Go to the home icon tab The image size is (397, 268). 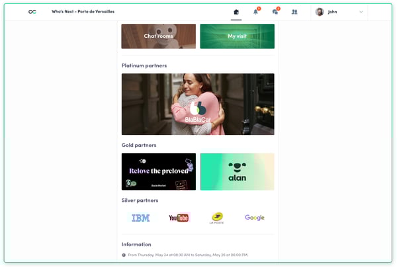pos(236,12)
